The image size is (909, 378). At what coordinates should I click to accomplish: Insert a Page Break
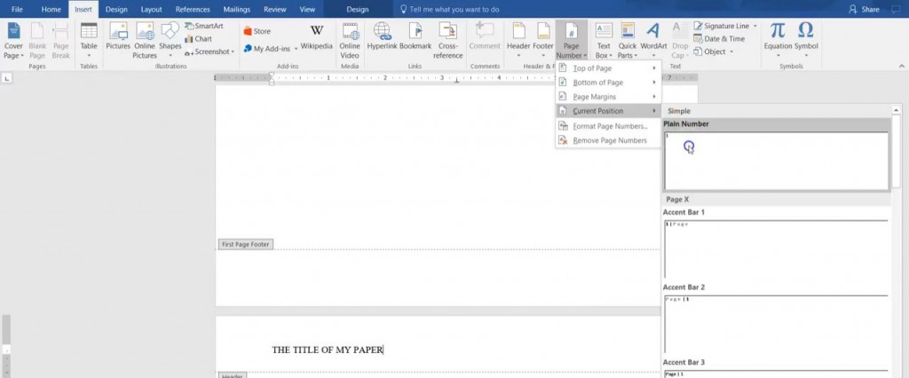[61, 41]
